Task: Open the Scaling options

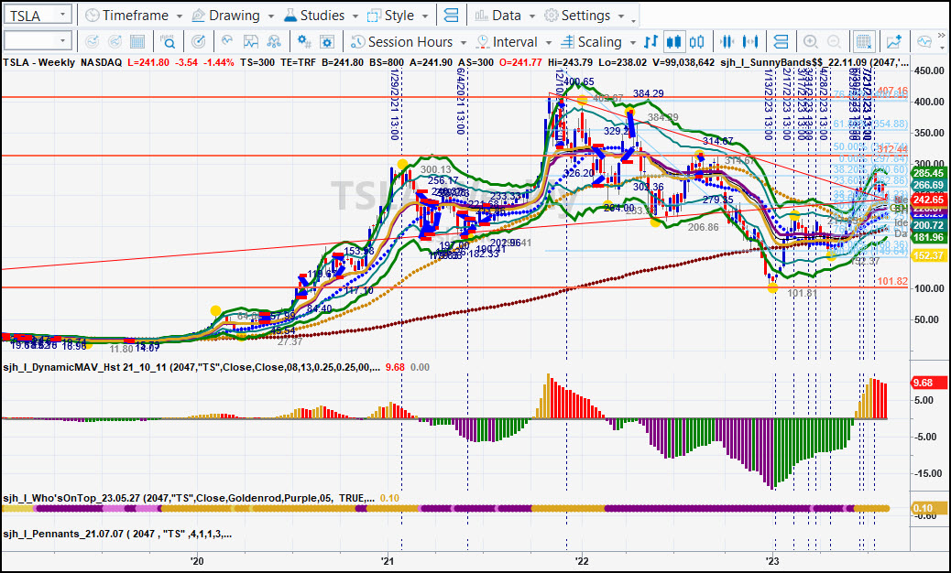Action: pyautogui.click(x=598, y=42)
